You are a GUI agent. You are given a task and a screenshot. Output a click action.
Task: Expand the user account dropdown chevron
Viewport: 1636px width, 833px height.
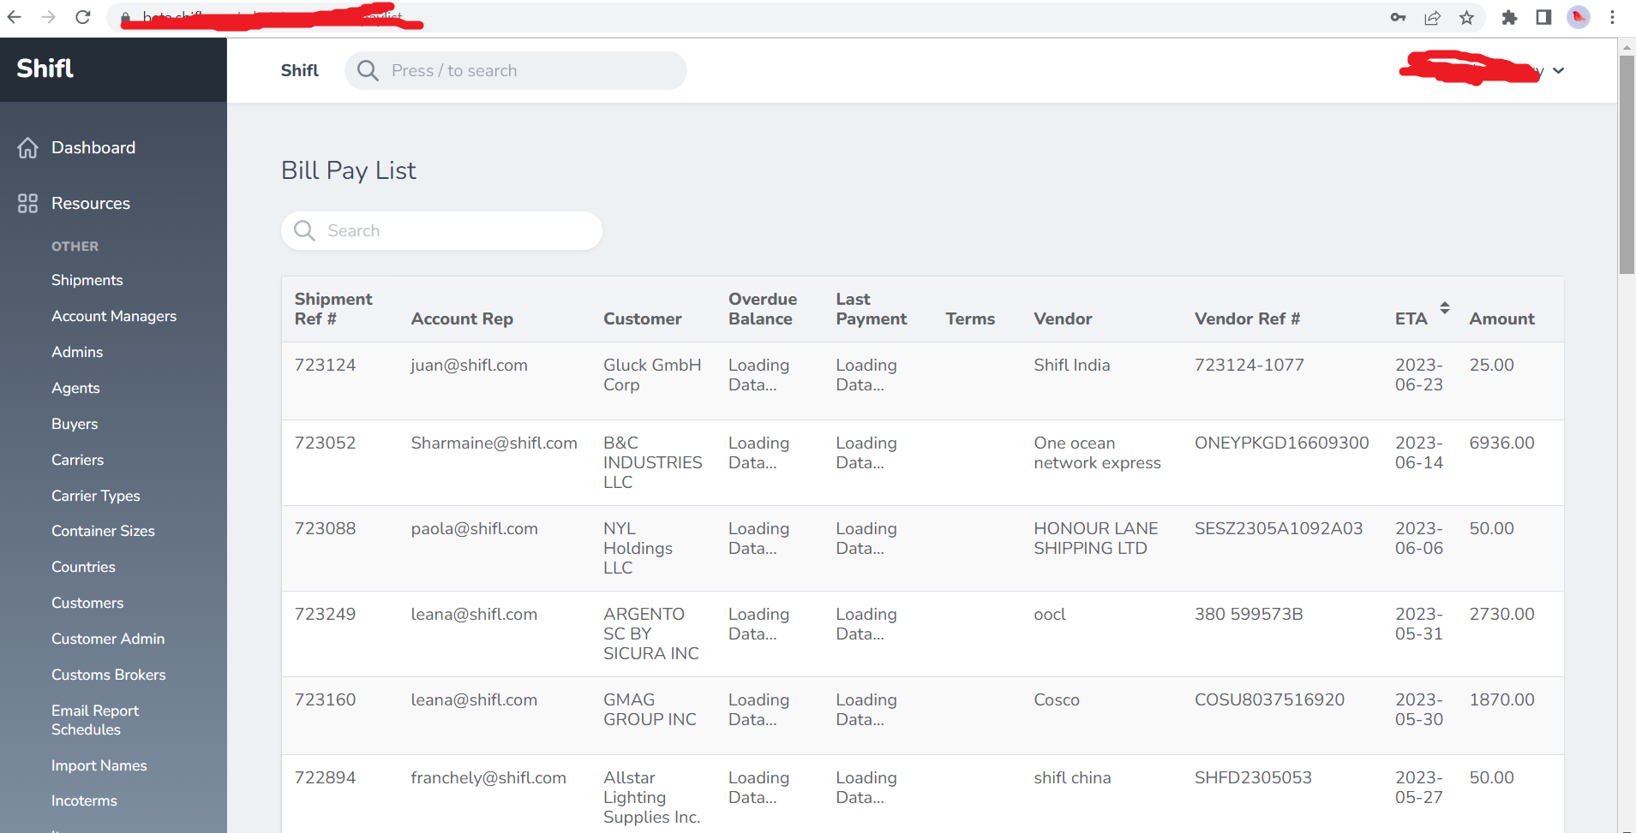click(1558, 71)
